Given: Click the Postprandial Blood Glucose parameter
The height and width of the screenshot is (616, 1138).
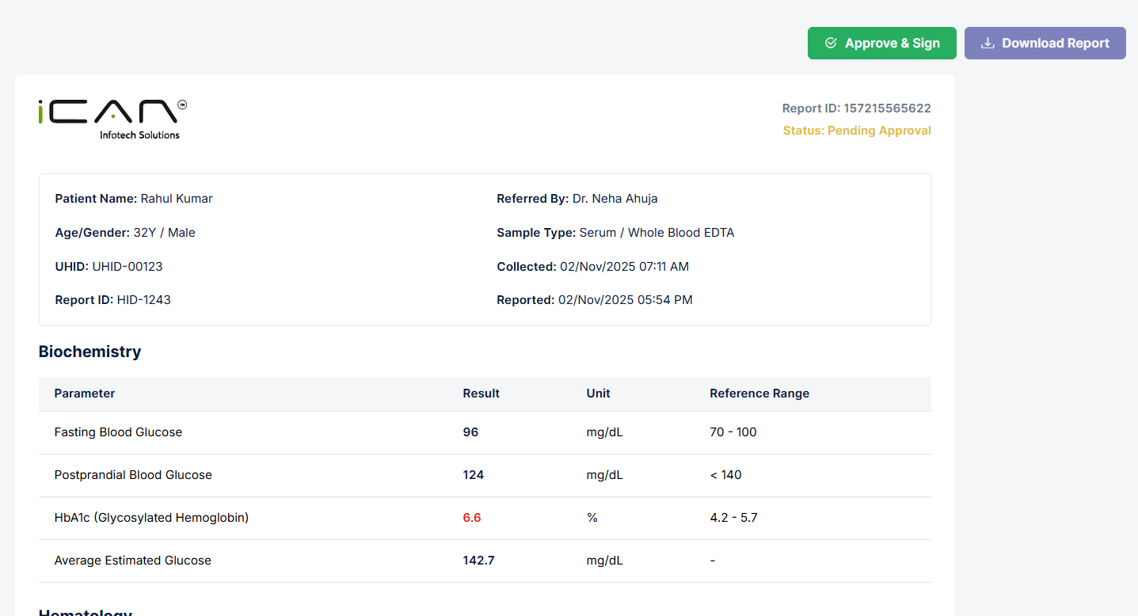Looking at the screenshot, I should point(133,475).
